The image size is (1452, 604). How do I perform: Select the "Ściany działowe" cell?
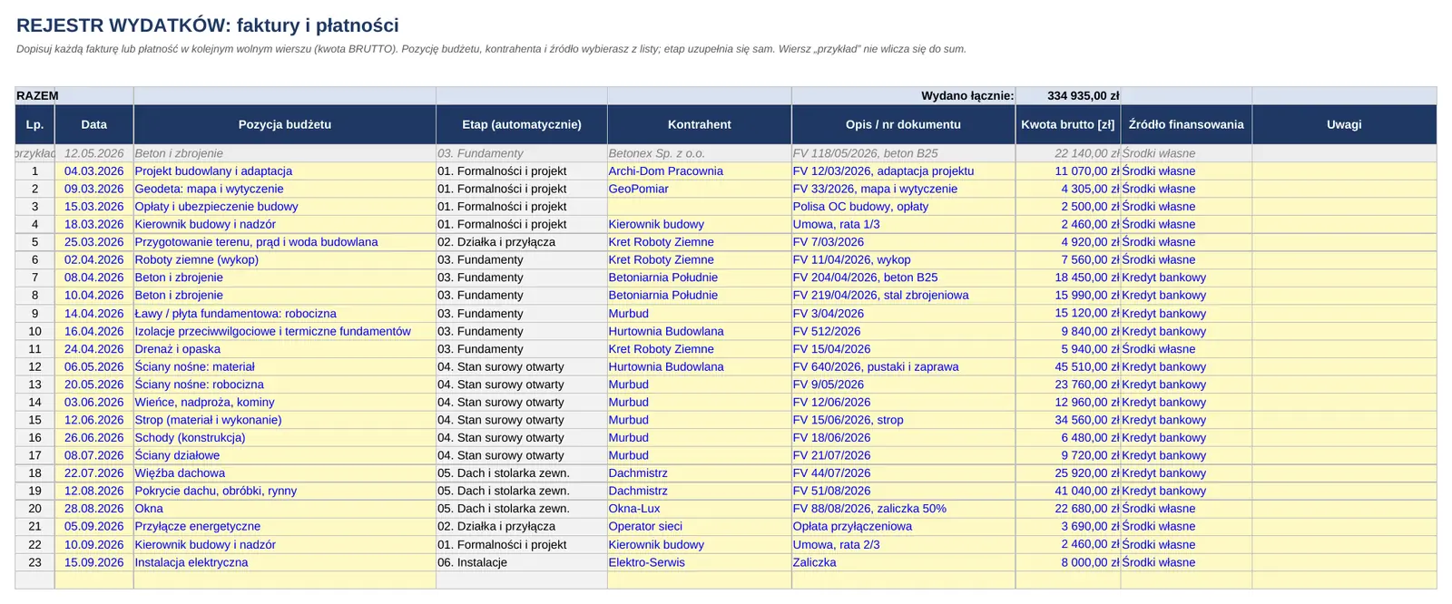click(285, 455)
